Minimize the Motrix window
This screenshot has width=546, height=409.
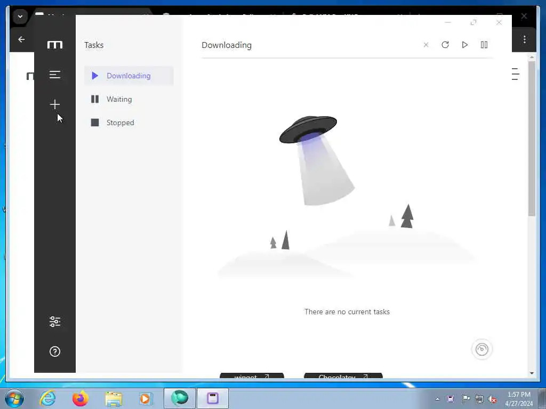(448, 22)
